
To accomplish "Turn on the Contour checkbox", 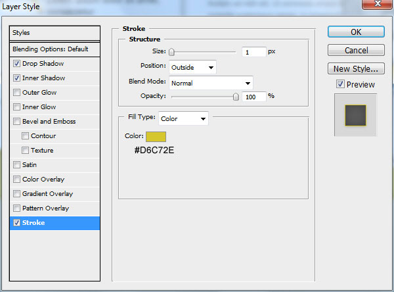I will (x=26, y=136).
